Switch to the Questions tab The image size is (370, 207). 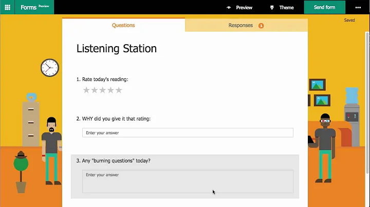pyautogui.click(x=123, y=25)
